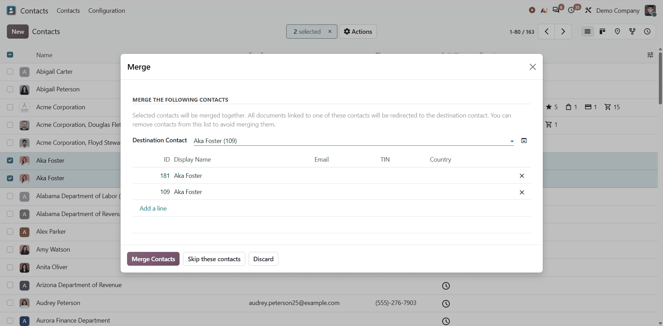Open the Contacts menu
Image resolution: width=663 pixels, height=326 pixels.
pyautogui.click(x=68, y=10)
